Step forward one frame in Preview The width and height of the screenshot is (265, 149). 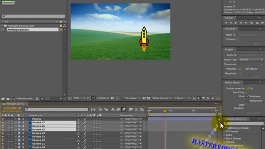241,23
